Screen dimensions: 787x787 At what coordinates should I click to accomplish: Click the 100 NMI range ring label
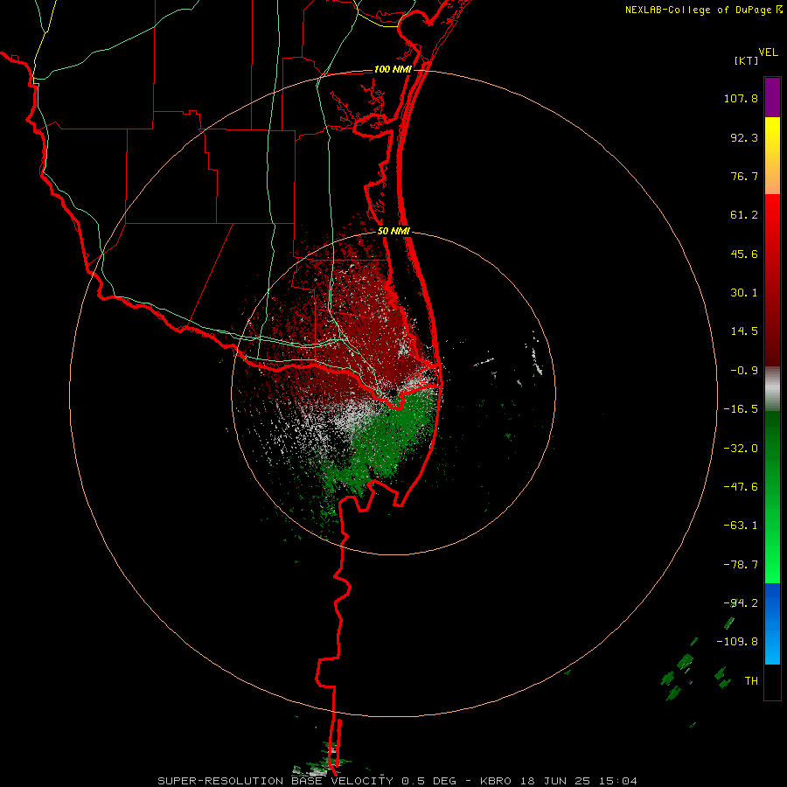click(x=393, y=69)
